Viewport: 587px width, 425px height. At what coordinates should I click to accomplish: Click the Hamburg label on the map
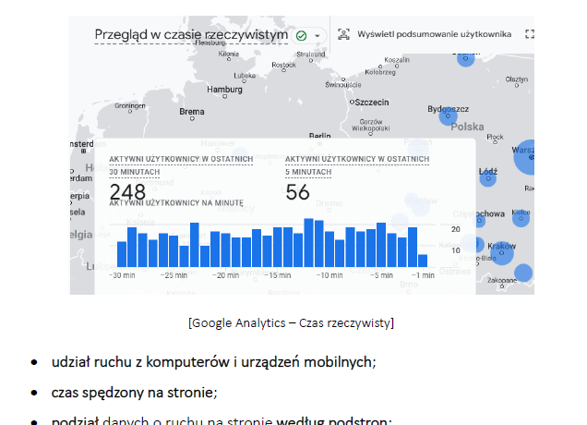click(x=224, y=91)
